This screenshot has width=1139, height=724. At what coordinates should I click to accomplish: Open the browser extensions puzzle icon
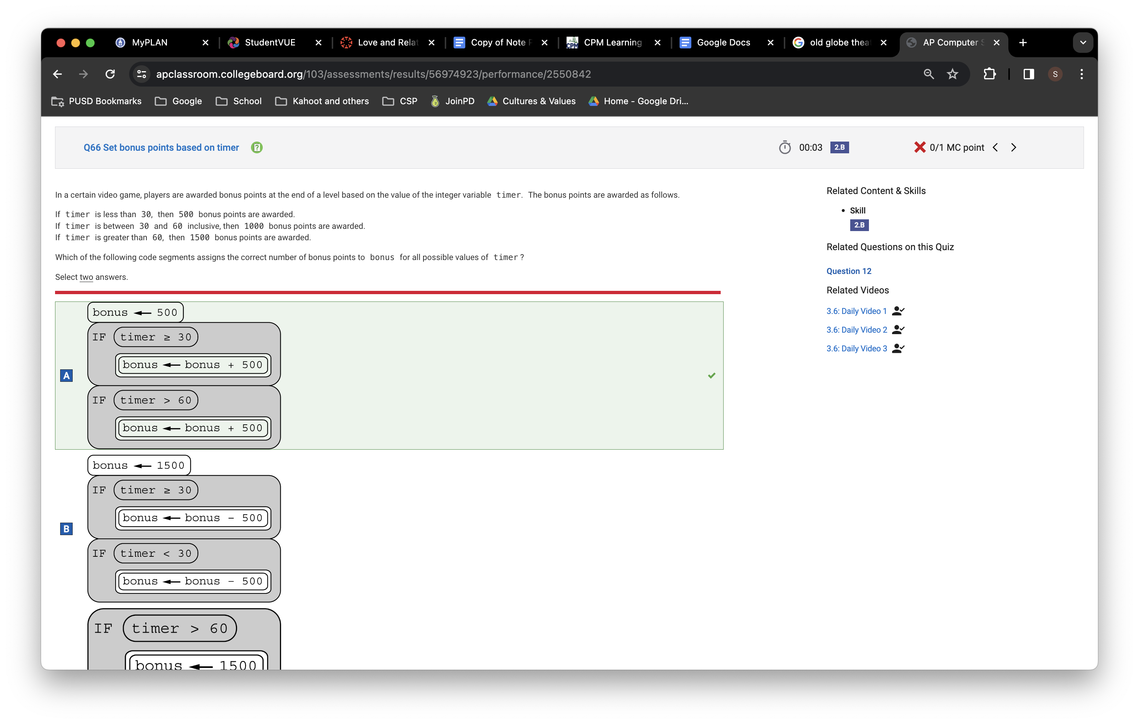tap(989, 74)
